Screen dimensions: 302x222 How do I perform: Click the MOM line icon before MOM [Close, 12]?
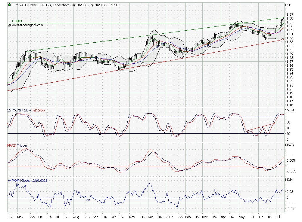9,181
